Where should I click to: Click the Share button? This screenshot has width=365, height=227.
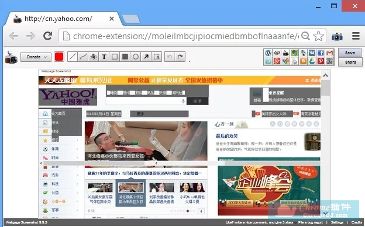(350, 62)
